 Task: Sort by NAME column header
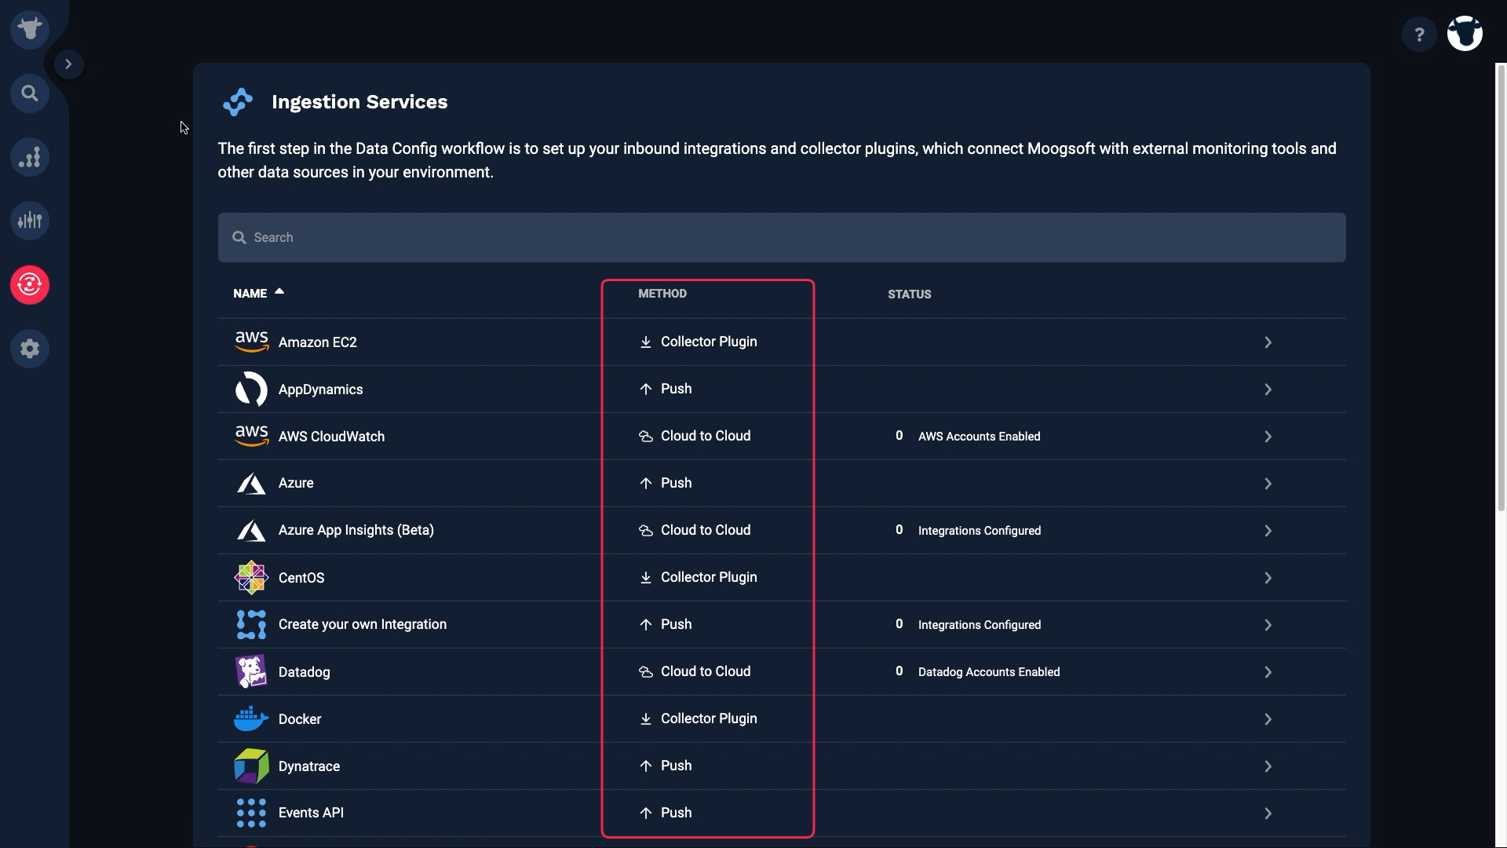point(250,294)
